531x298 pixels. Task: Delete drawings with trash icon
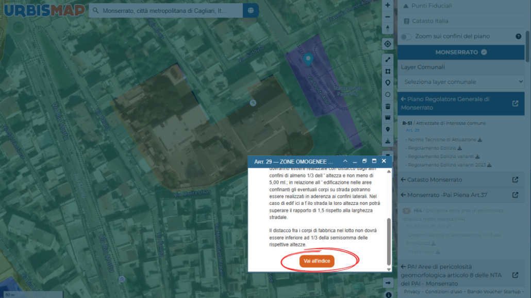[388, 107]
